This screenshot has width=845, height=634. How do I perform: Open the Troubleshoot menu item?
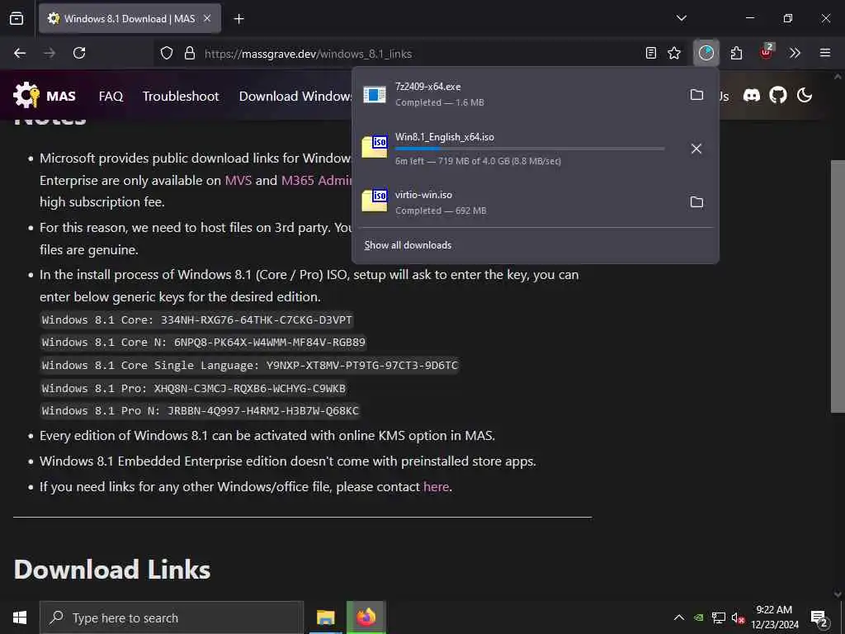[x=181, y=96]
